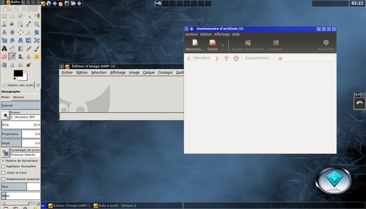Open Image menu in GIMP editor

coord(134,73)
